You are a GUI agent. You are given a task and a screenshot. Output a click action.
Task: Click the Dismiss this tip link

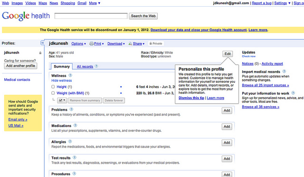coord(191,98)
